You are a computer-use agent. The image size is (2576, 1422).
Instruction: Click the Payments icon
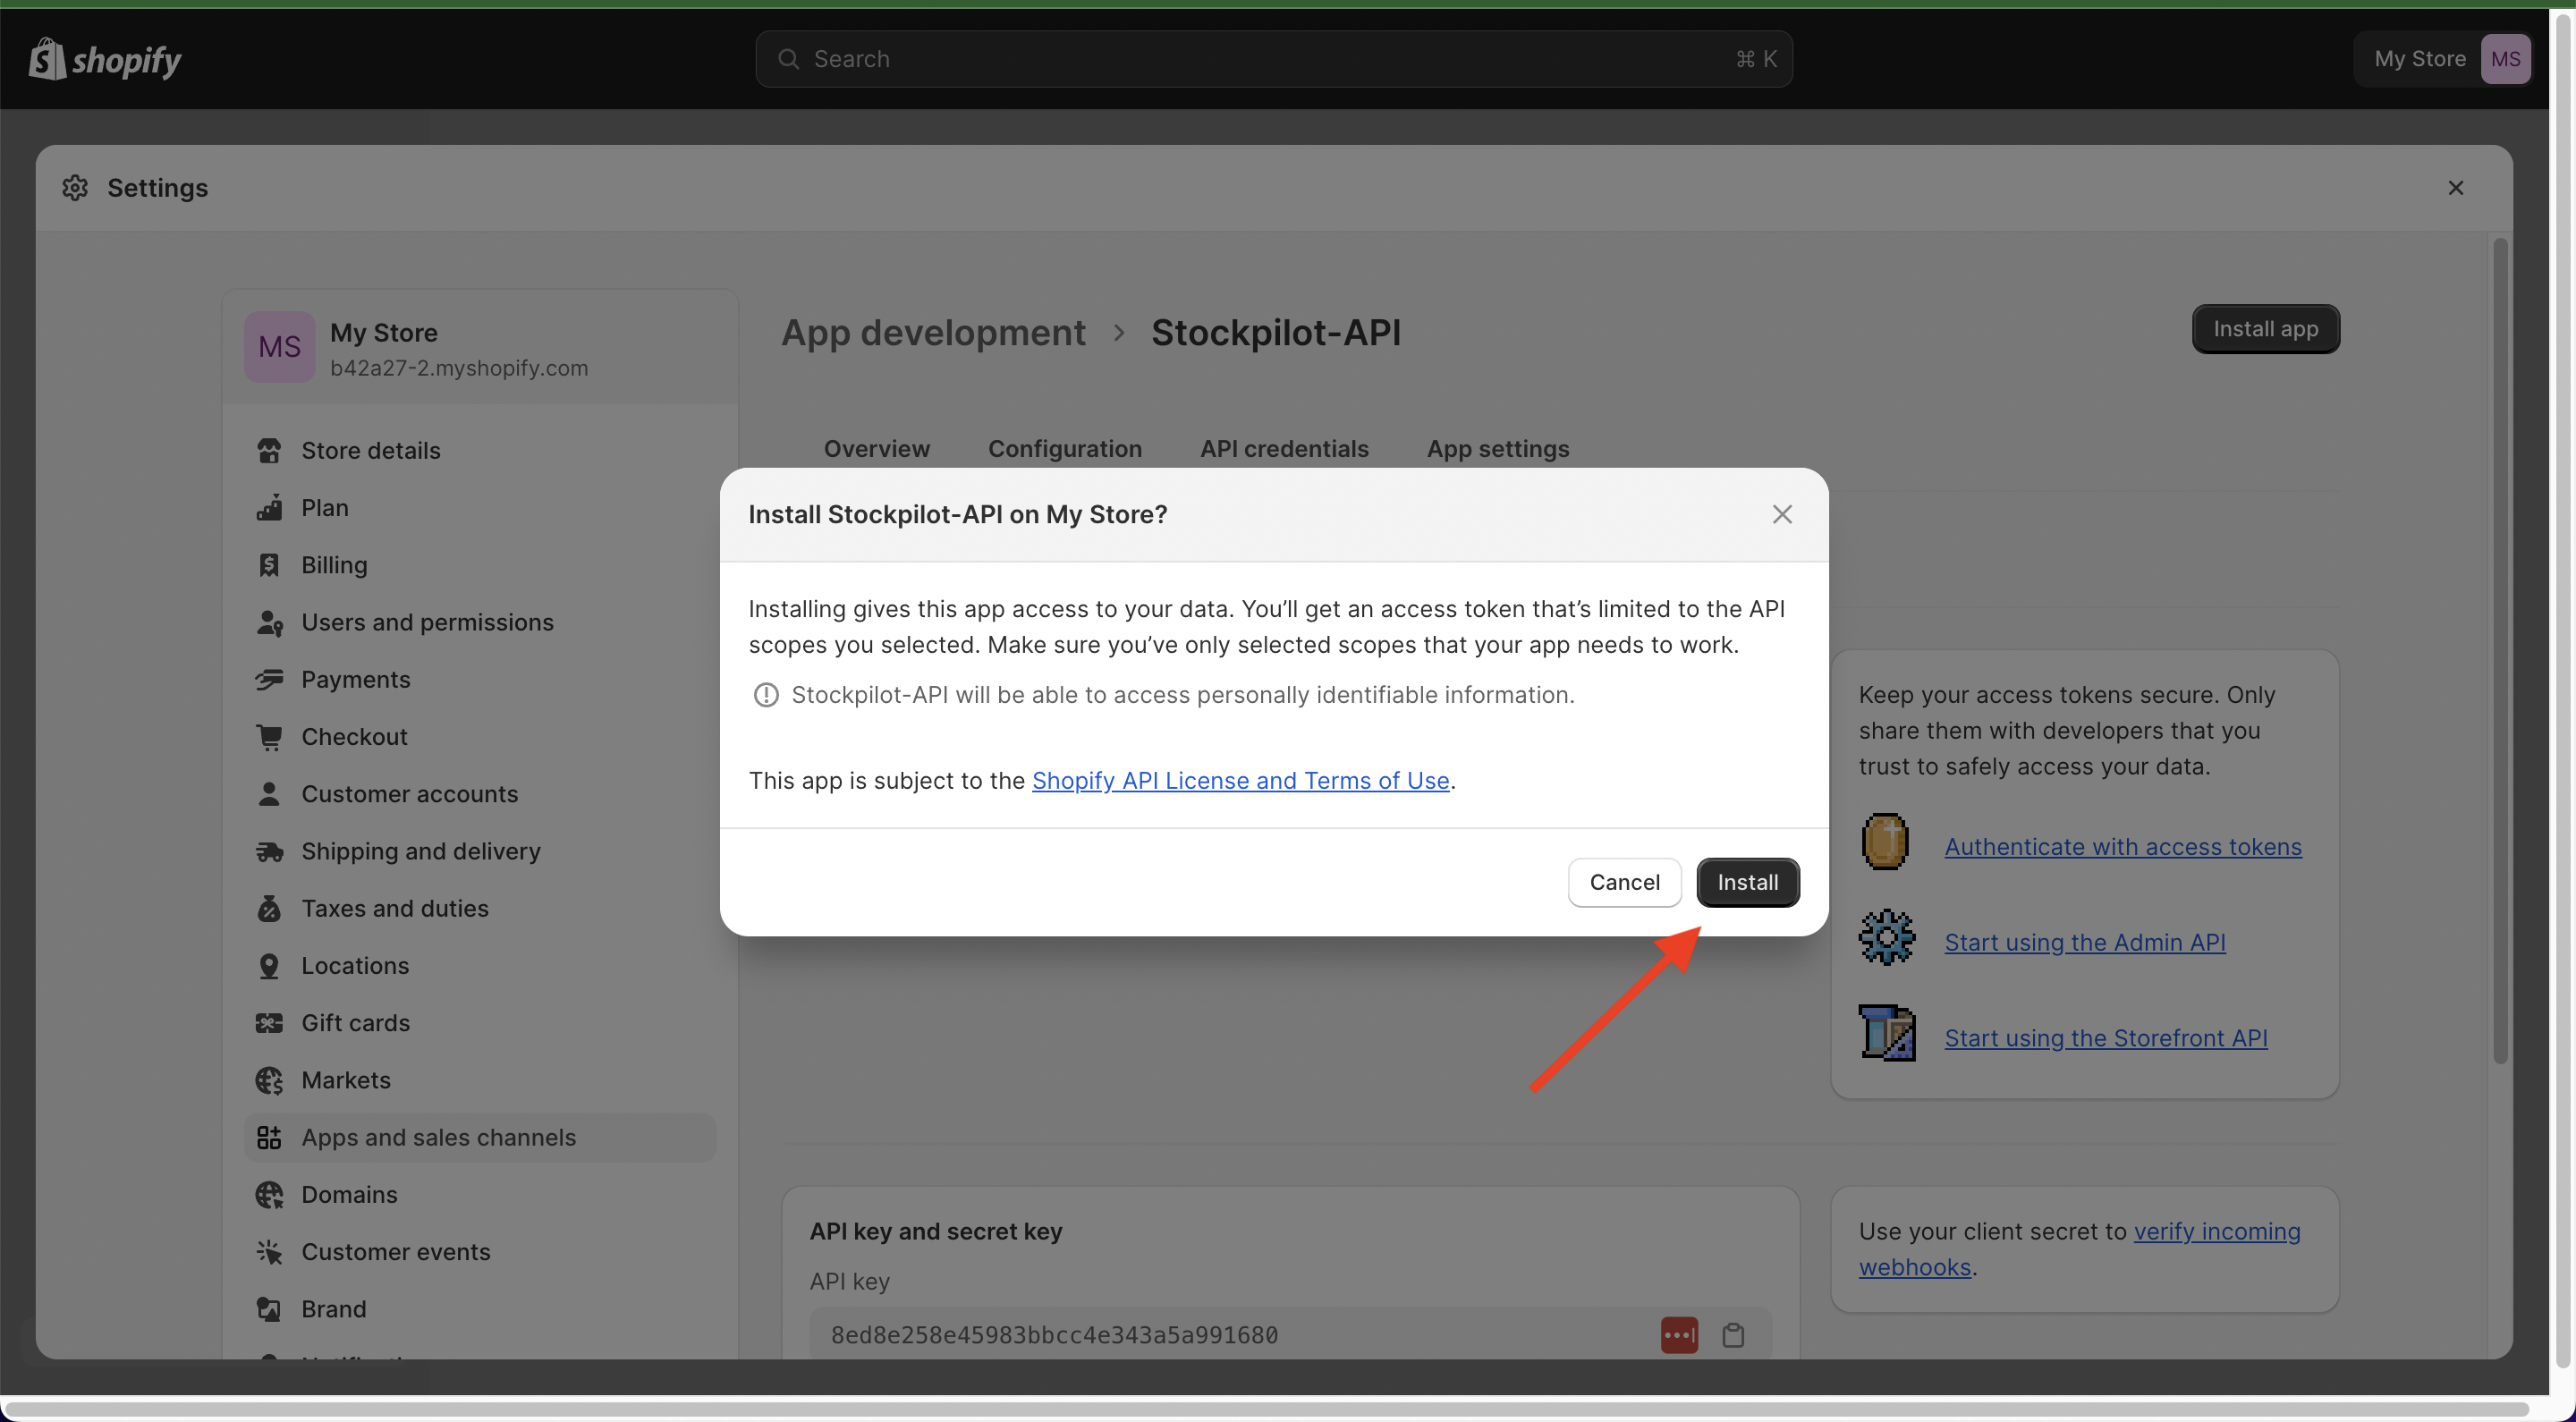click(269, 679)
